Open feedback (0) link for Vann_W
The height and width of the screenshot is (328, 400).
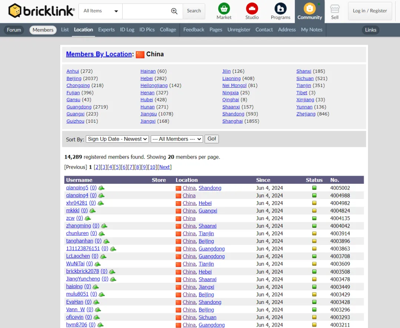(90, 310)
